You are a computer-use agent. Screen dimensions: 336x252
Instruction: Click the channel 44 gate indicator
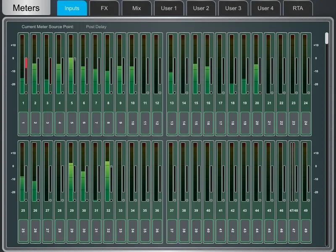pos(260,200)
